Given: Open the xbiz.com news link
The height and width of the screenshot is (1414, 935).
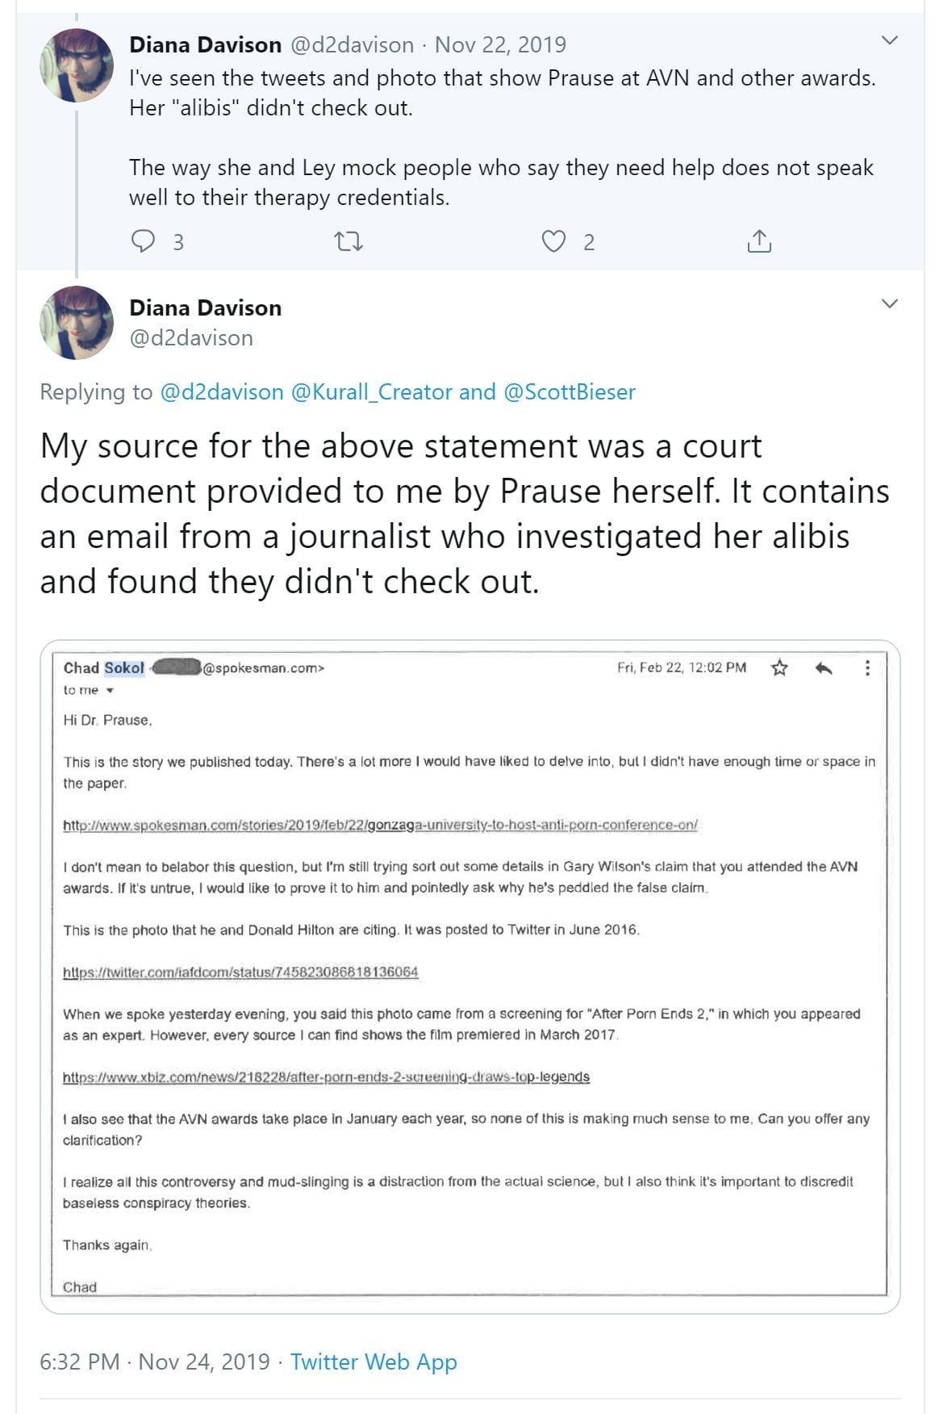Looking at the screenshot, I should pyautogui.click(x=326, y=1077).
